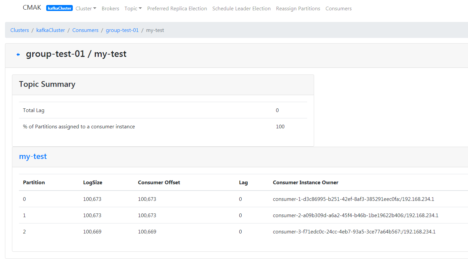Screen dimensions: 468x277
Task: Open the Cluster dropdown menu
Action: [x=86, y=9]
